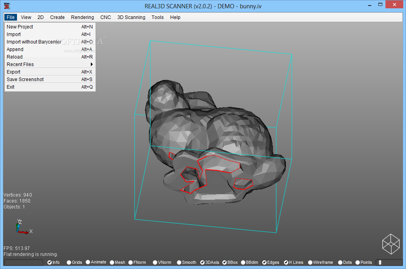
Task: Open the Create menu
Action: click(57, 17)
